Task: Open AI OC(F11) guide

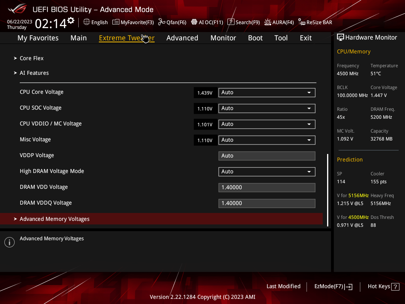Action: click(x=207, y=22)
